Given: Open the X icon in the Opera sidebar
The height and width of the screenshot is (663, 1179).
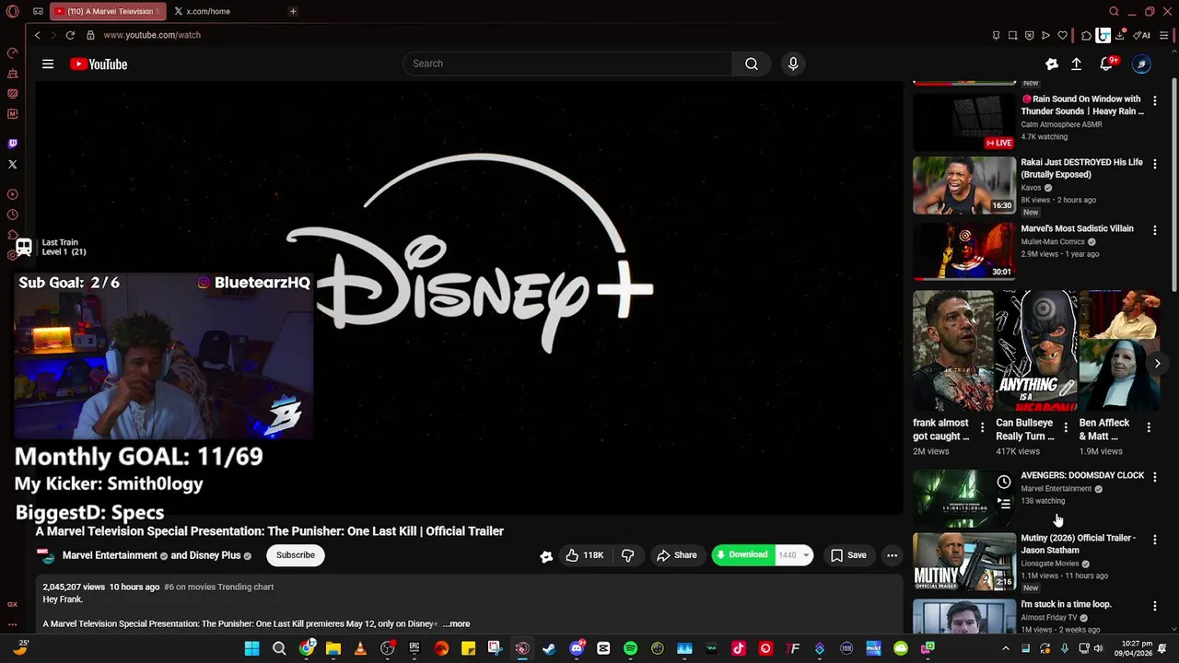Looking at the screenshot, I should (x=12, y=165).
